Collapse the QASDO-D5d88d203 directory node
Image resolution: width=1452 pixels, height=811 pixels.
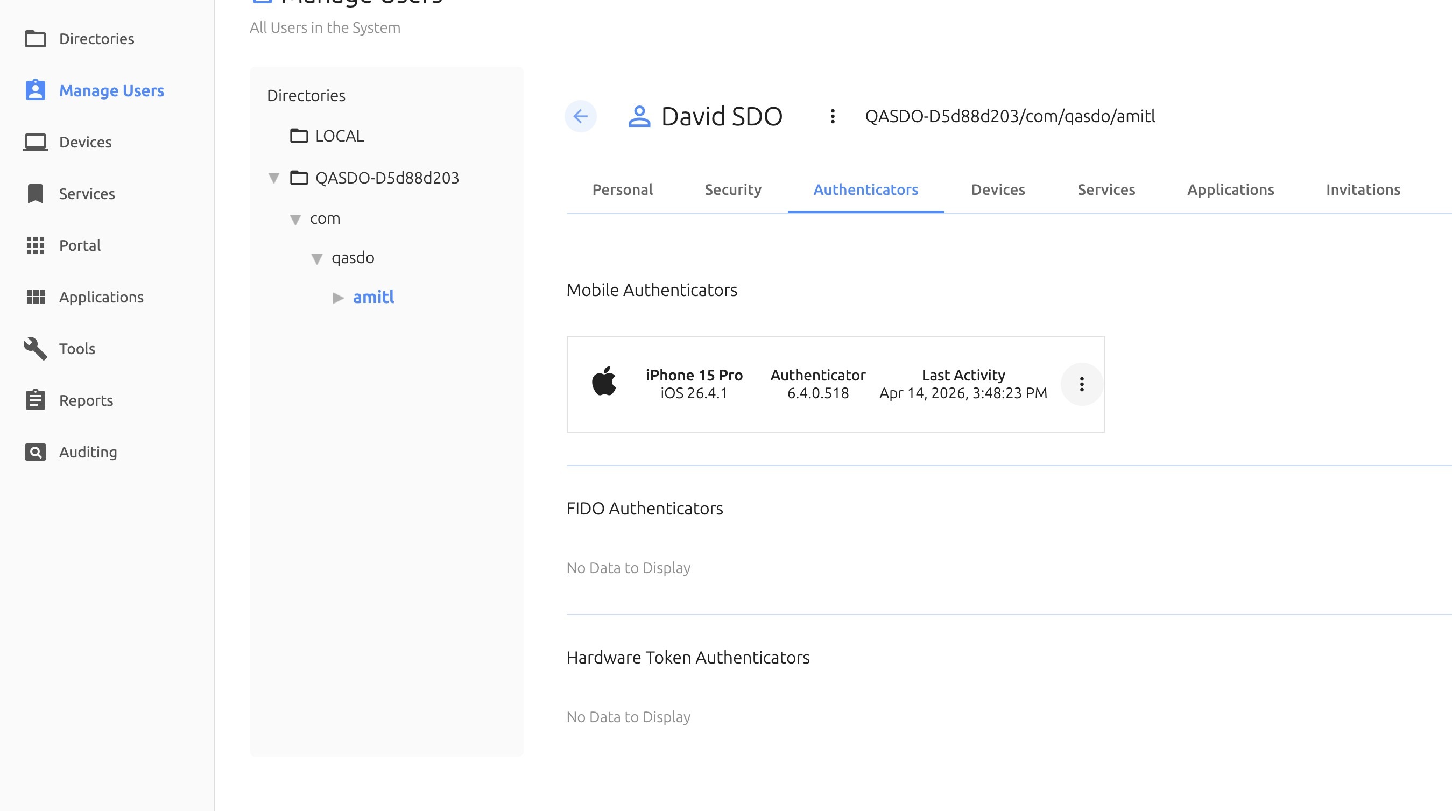(274, 178)
